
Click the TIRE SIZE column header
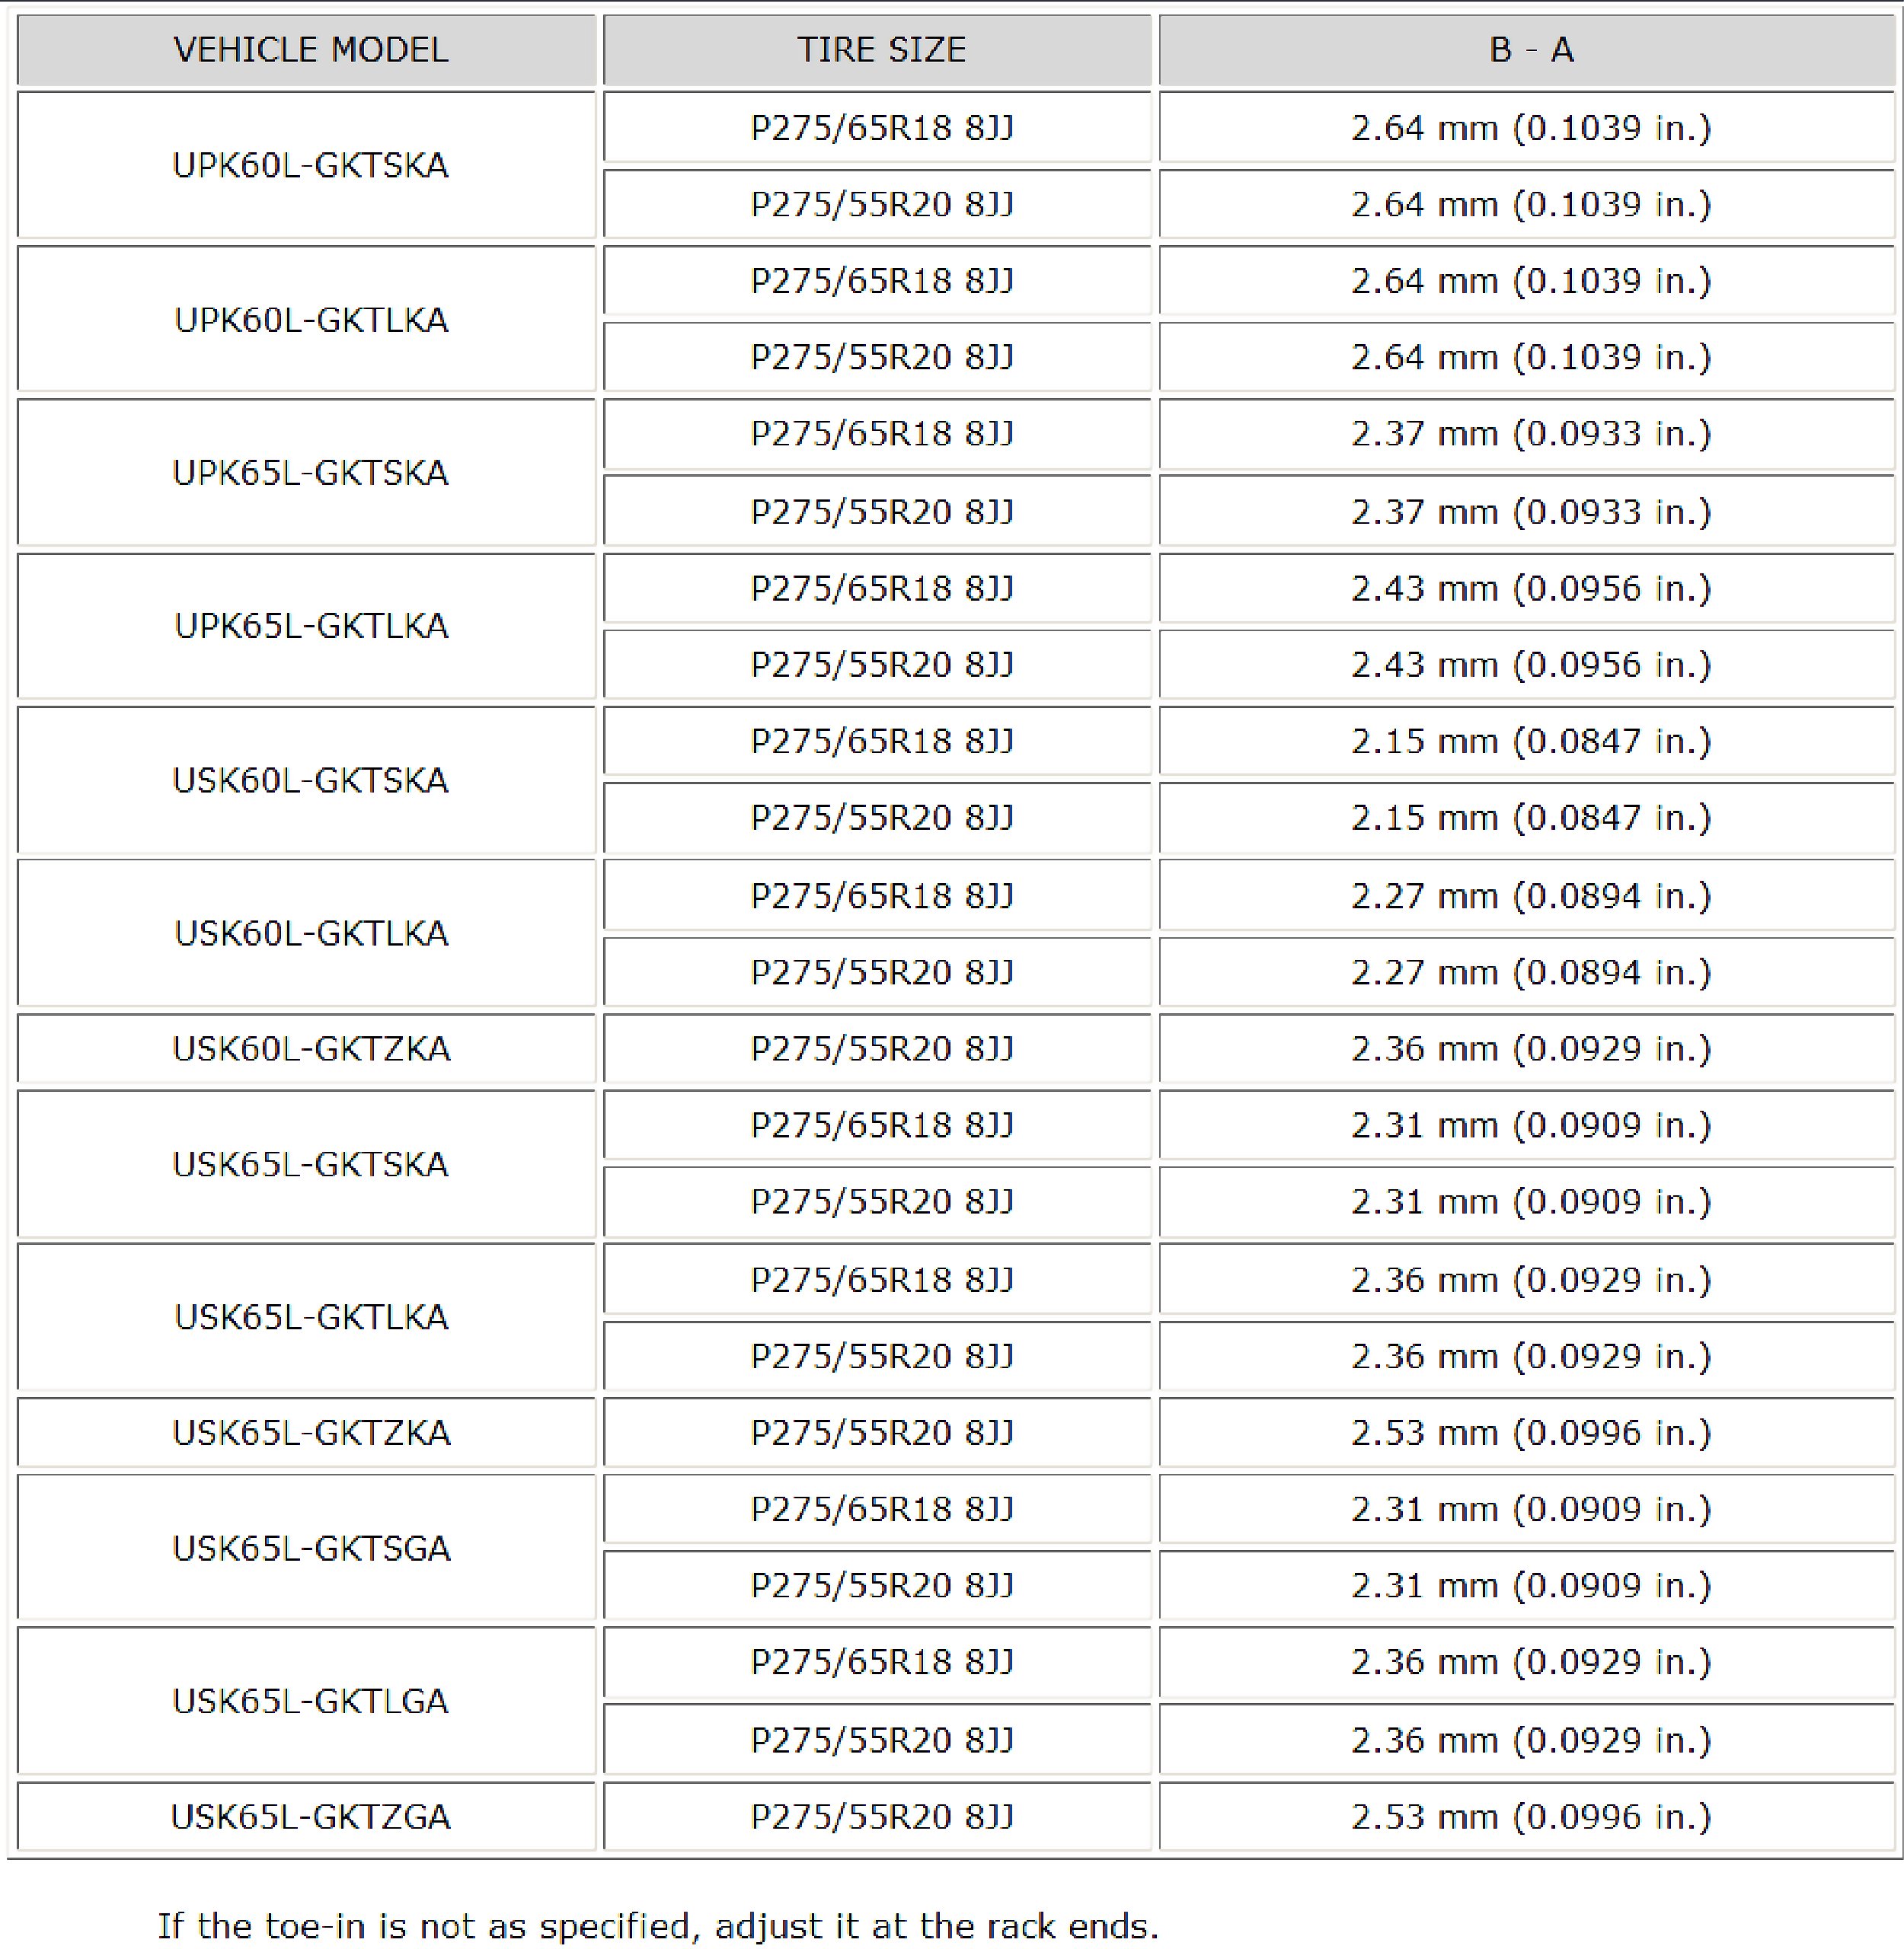(881, 49)
